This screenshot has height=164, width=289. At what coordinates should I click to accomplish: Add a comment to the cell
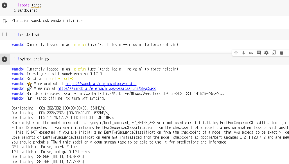[x=259, y=53]
